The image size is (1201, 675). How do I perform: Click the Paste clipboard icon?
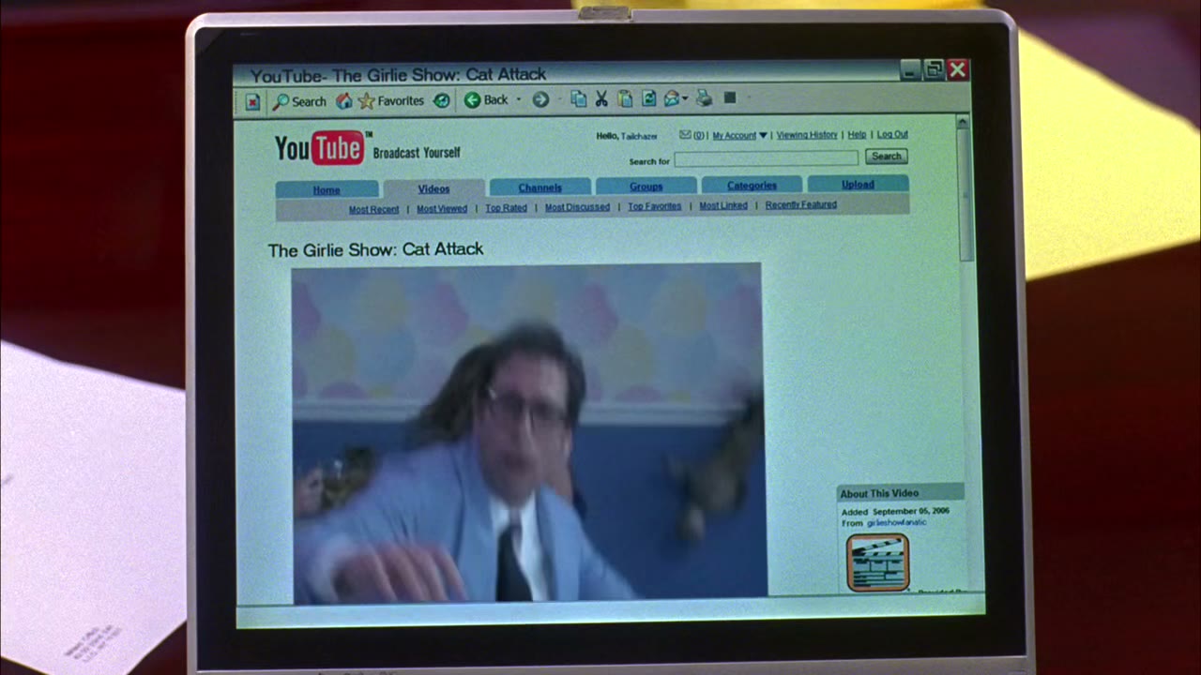(625, 98)
